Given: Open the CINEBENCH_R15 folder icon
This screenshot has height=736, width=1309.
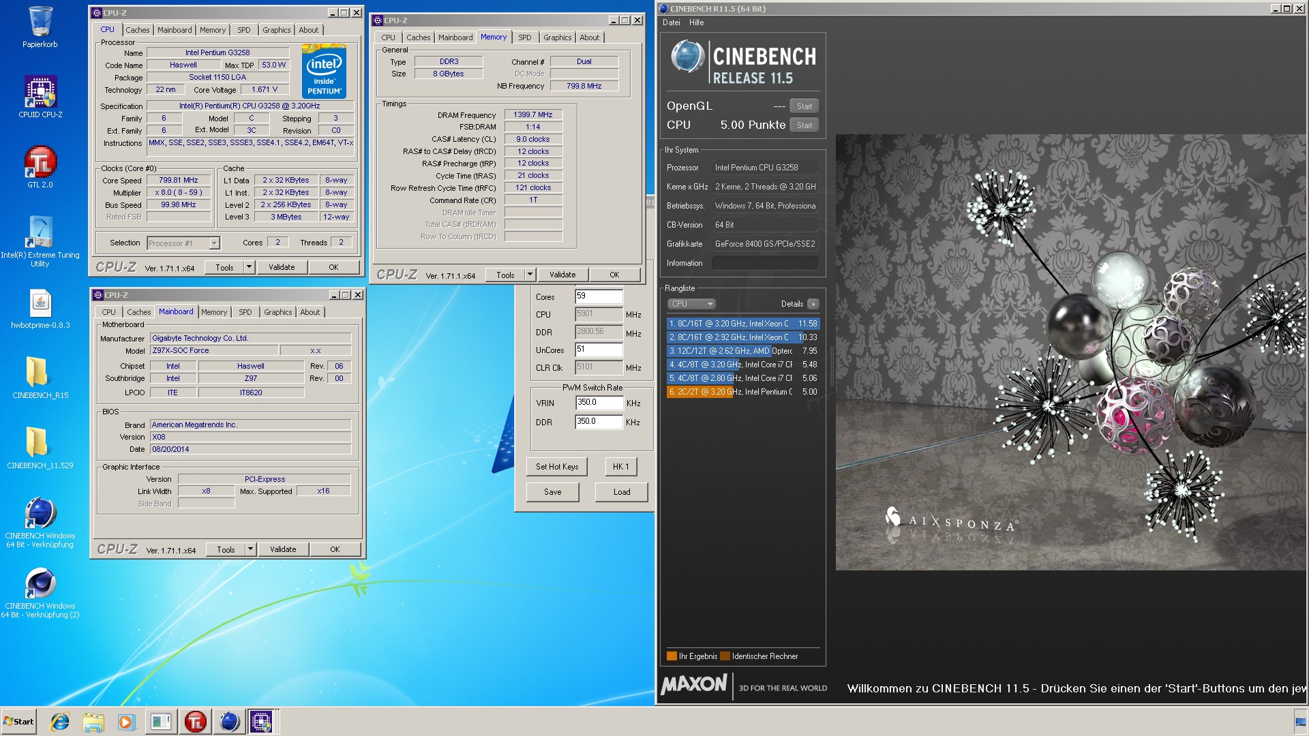Looking at the screenshot, I should [40, 378].
